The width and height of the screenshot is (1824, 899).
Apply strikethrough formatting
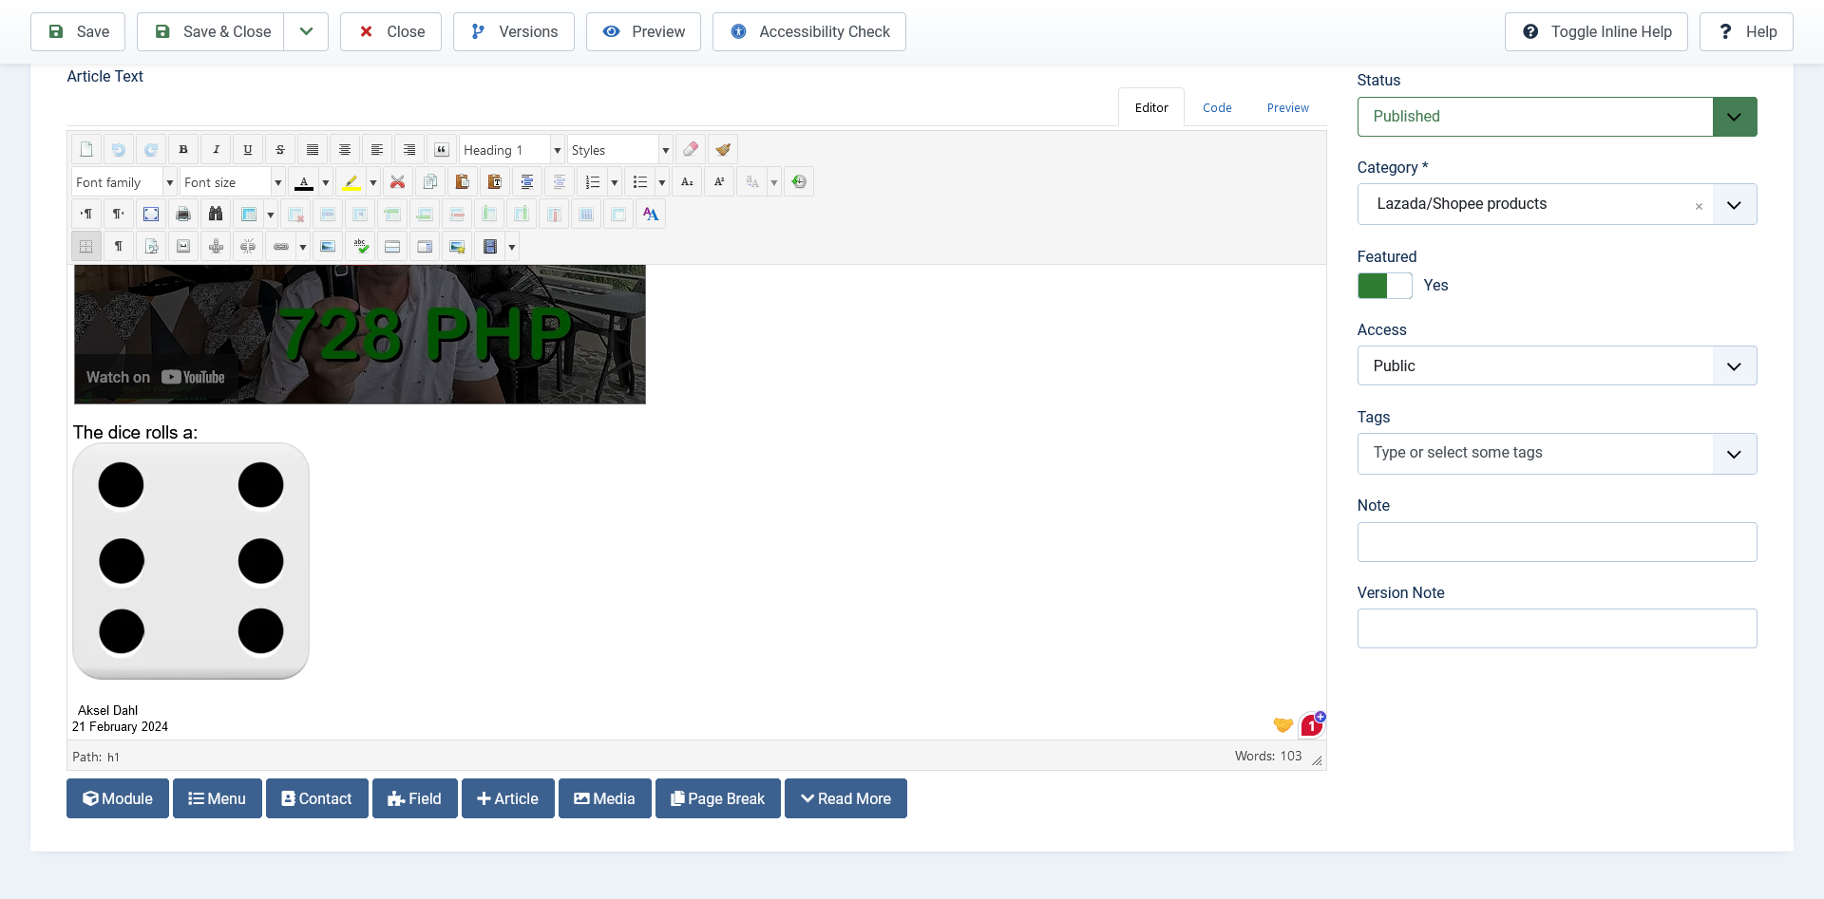pyautogui.click(x=280, y=149)
